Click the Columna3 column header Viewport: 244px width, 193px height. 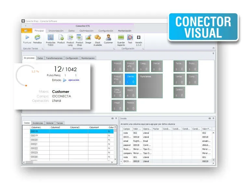[78, 127]
